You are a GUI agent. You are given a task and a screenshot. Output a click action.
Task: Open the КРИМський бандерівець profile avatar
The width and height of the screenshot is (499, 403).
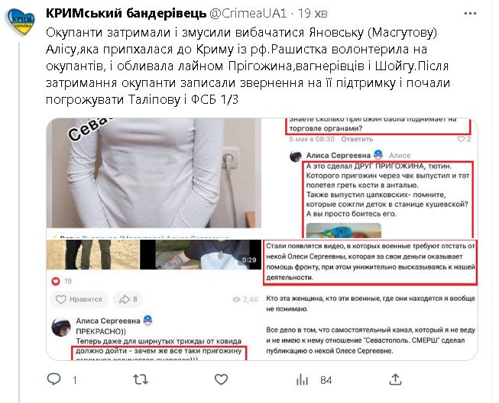20,21
